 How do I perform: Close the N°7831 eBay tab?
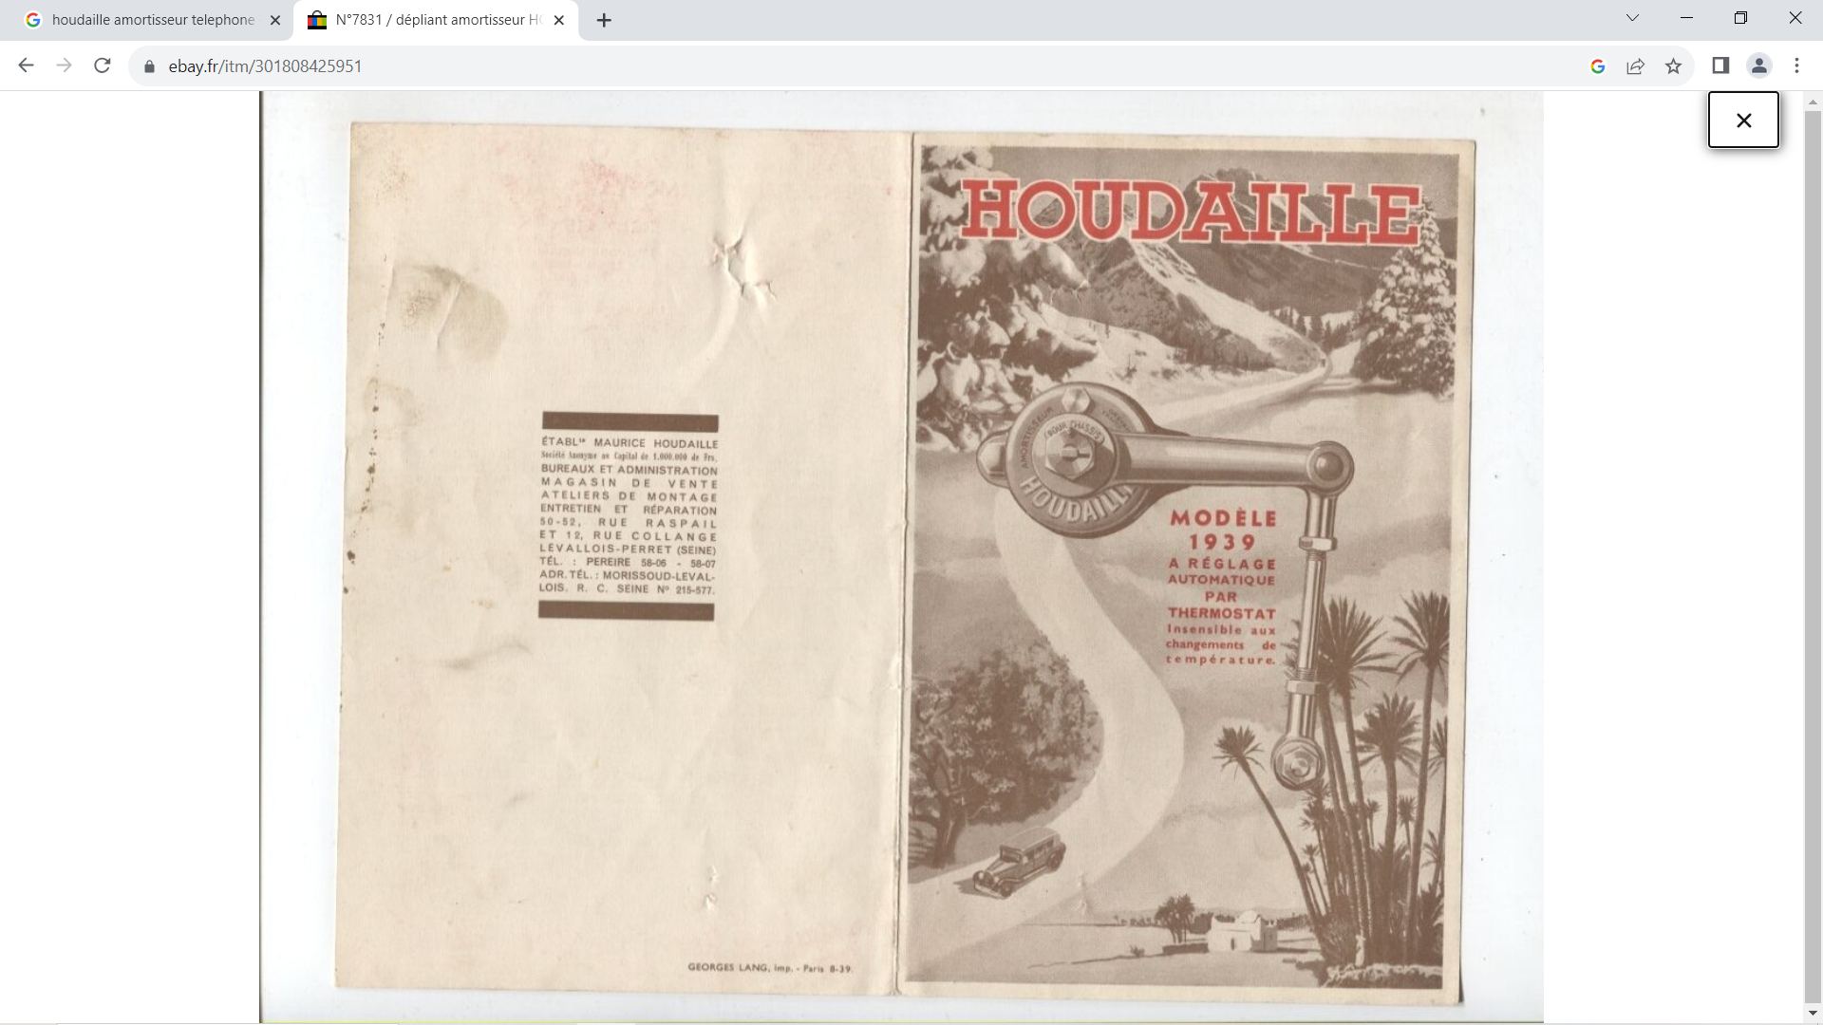click(559, 20)
